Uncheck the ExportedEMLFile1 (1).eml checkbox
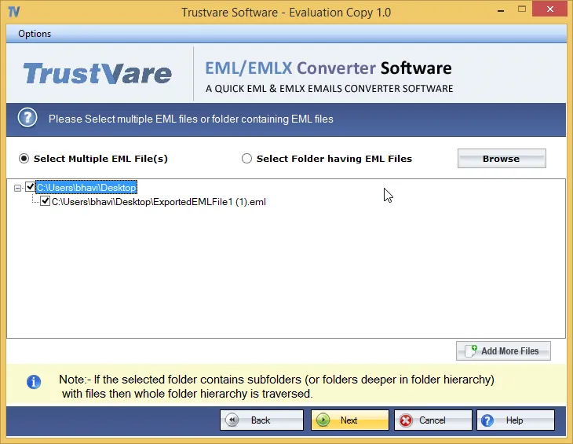573x444 pixels. click(x=46, y=201)
